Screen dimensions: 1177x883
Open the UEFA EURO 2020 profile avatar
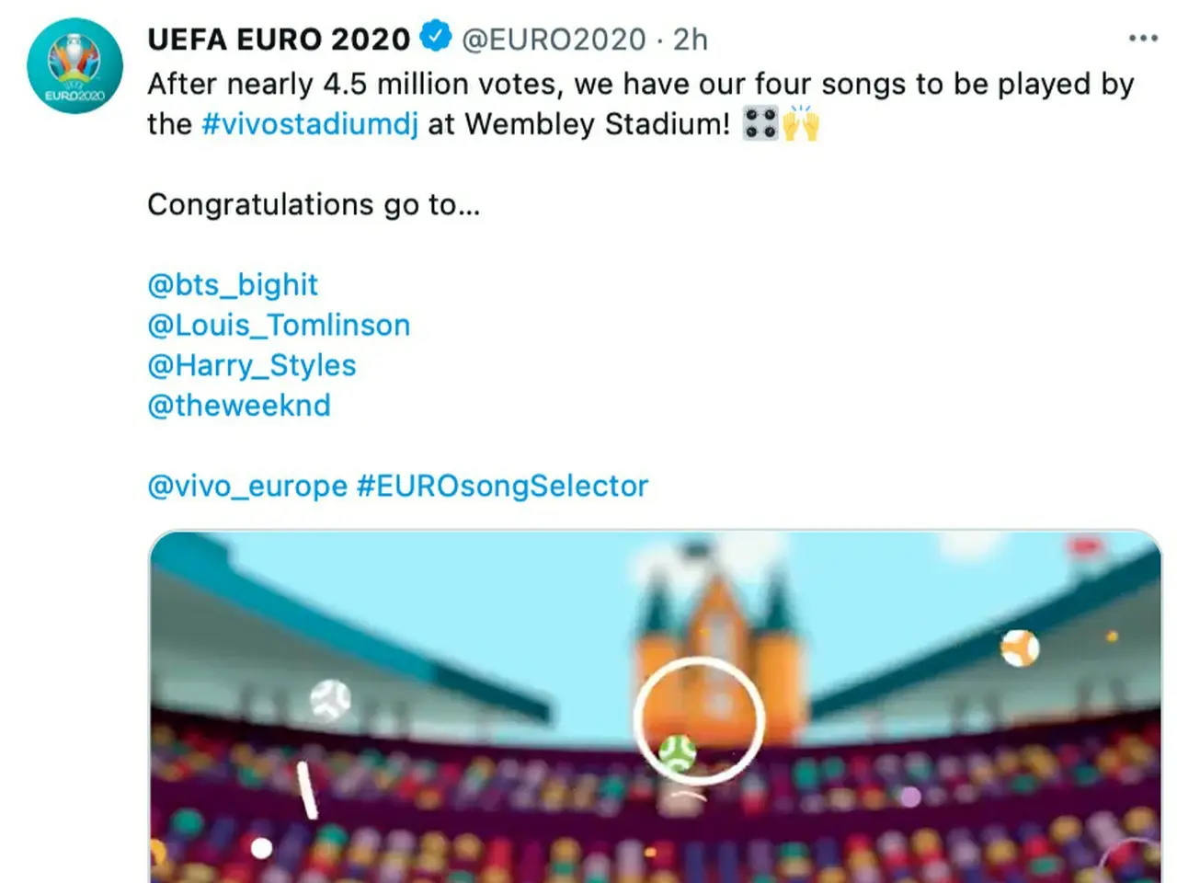coord(74,65)
